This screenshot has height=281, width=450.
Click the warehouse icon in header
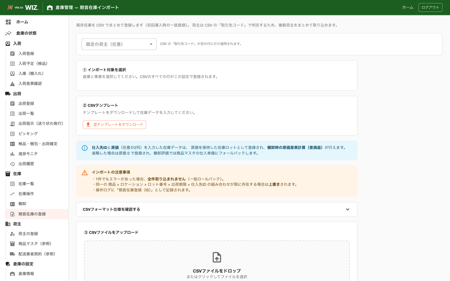pyautogui.click(x=50, y=7)
